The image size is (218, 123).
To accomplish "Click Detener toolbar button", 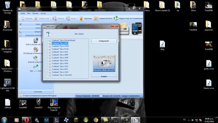I will click(58, 18).
